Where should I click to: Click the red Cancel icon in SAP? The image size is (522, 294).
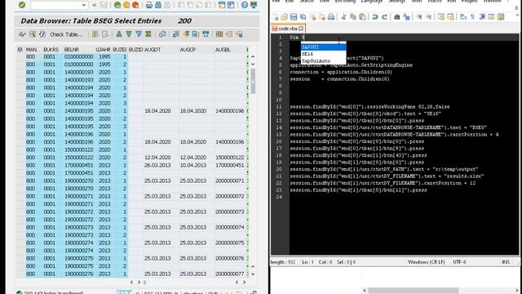[135, 5]
